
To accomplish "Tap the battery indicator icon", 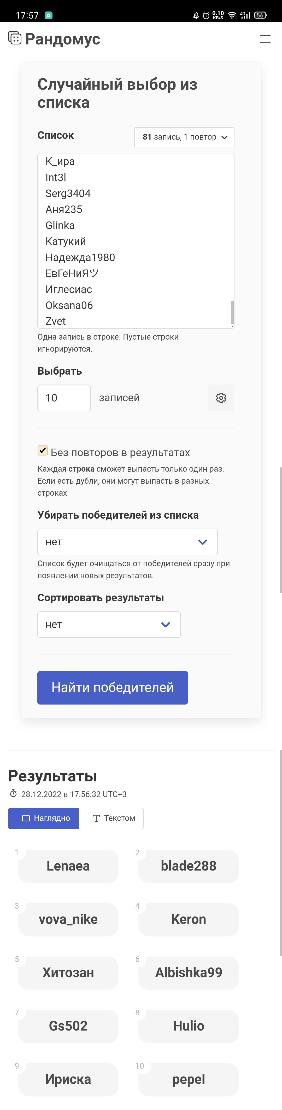I will click(260, 15).
